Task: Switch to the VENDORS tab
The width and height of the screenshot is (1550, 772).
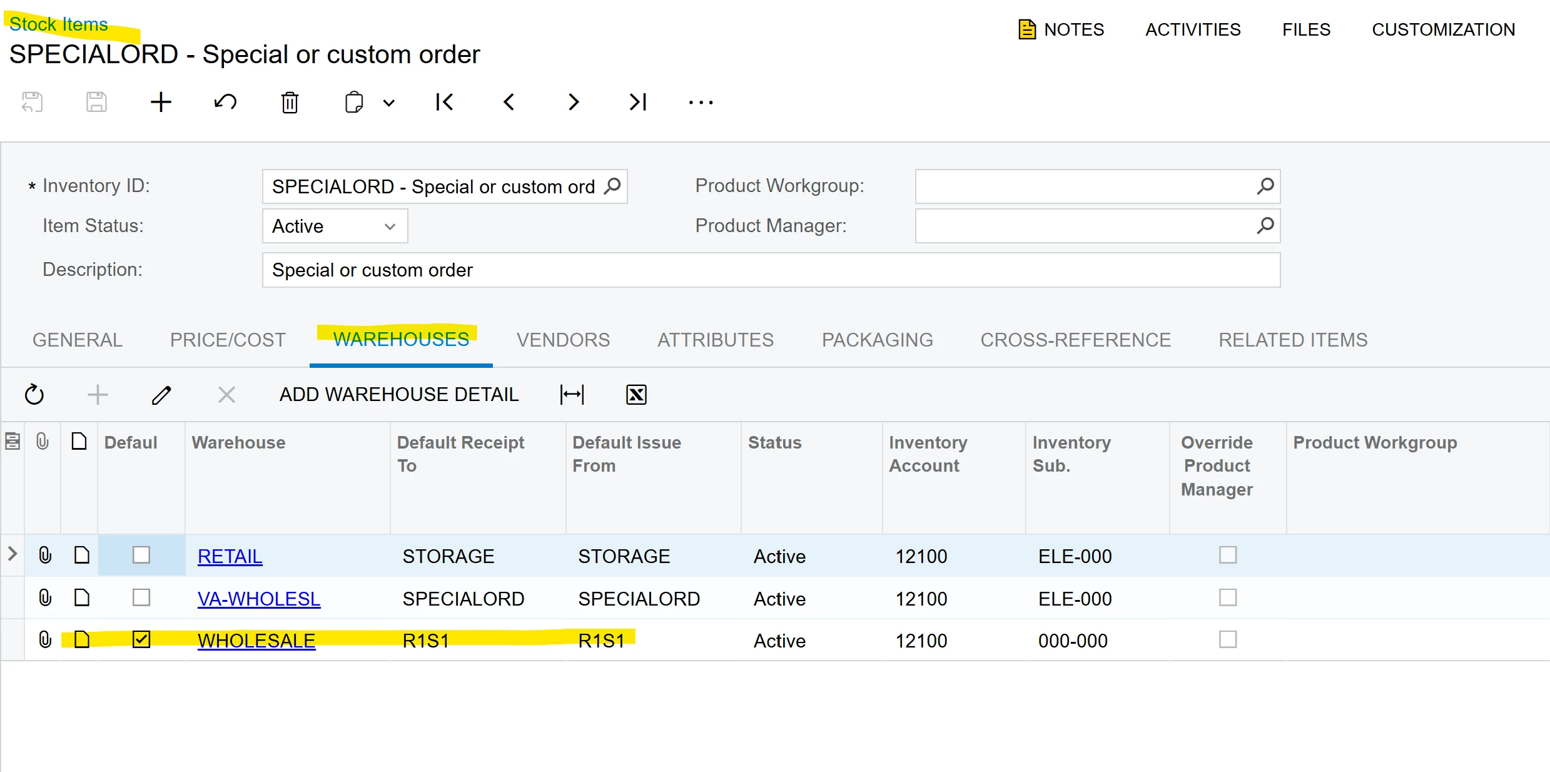Action: click(x=562, y=340)
